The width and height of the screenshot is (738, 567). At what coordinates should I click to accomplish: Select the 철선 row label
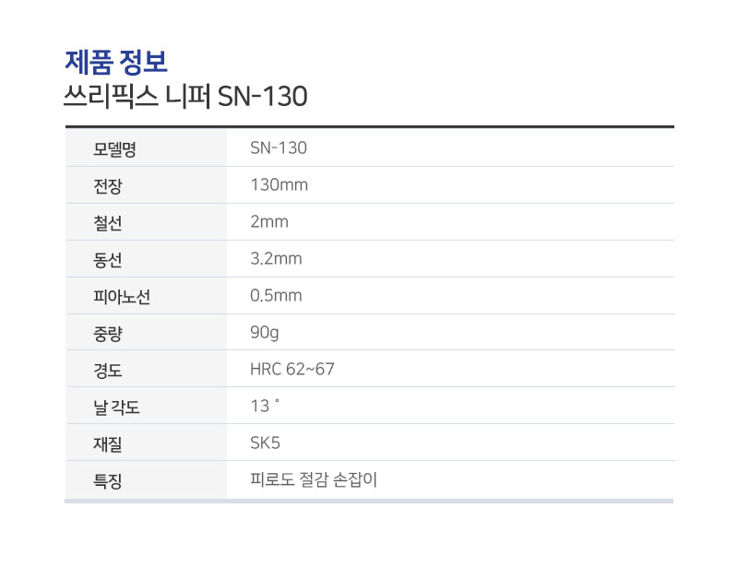click(108, 222)
